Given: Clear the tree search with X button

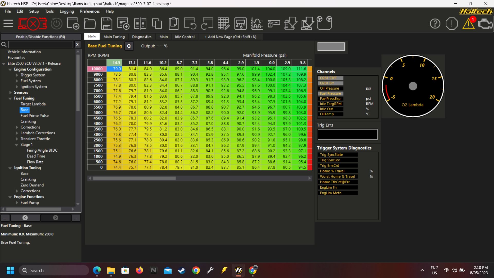Looking at the screenshot, I should pyautogui.click(x=77, y=45).
